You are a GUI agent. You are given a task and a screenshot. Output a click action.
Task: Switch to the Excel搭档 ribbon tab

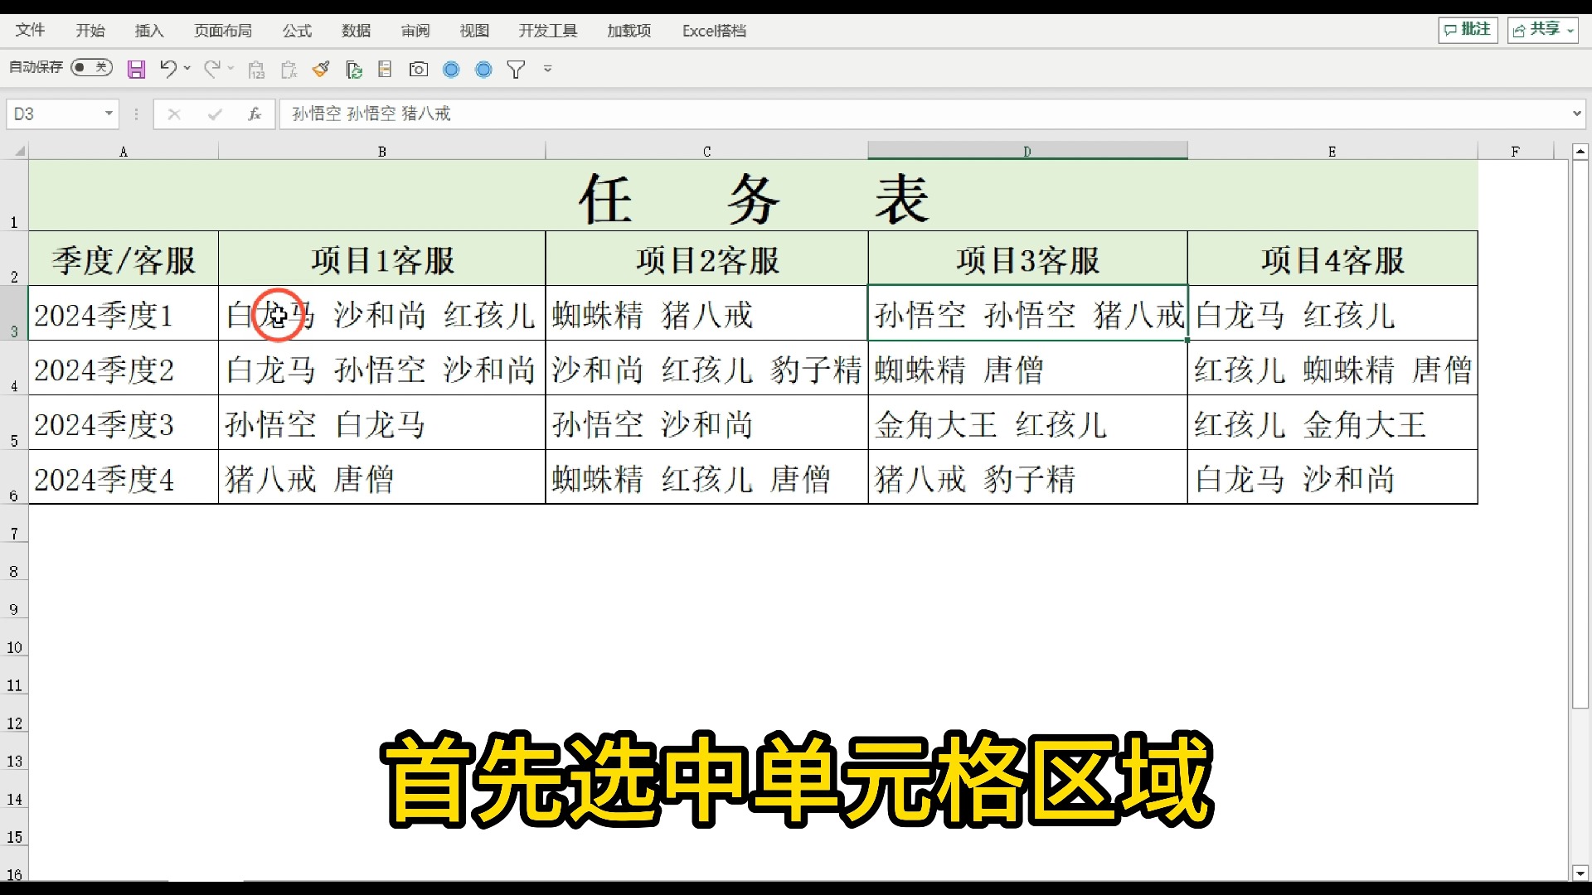[x=715, y=31]
